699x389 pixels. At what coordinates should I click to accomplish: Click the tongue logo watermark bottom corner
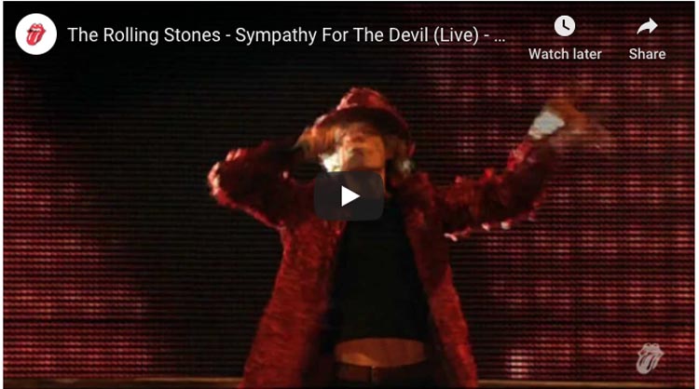click(650, 357)
